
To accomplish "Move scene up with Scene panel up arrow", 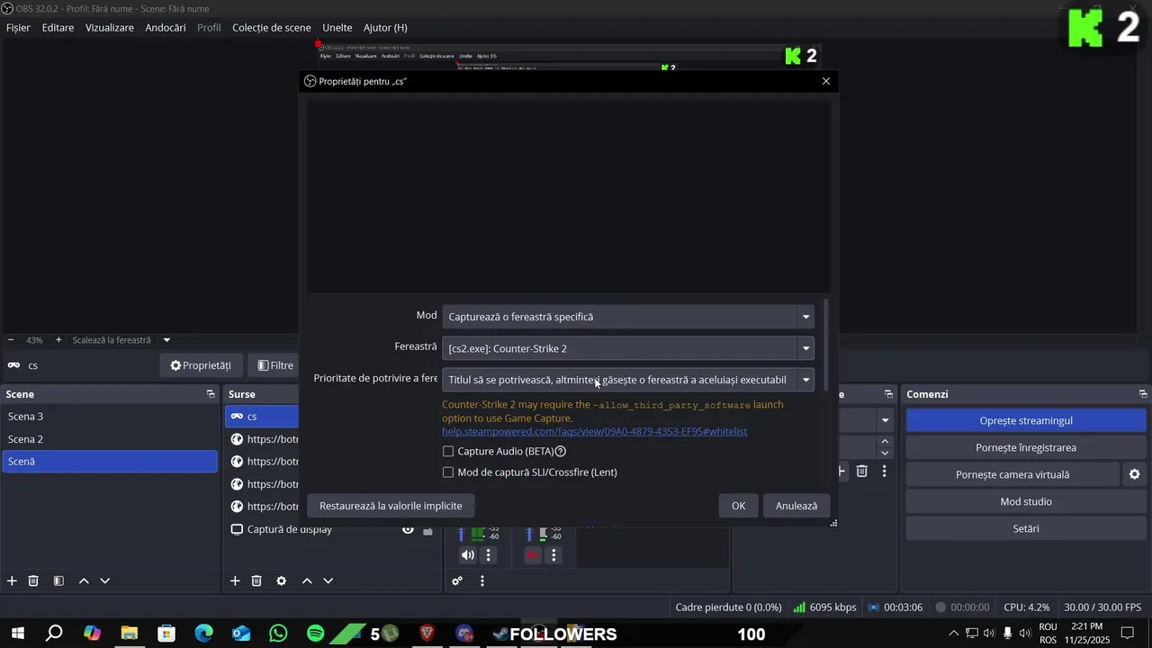I will pos(84,581).
